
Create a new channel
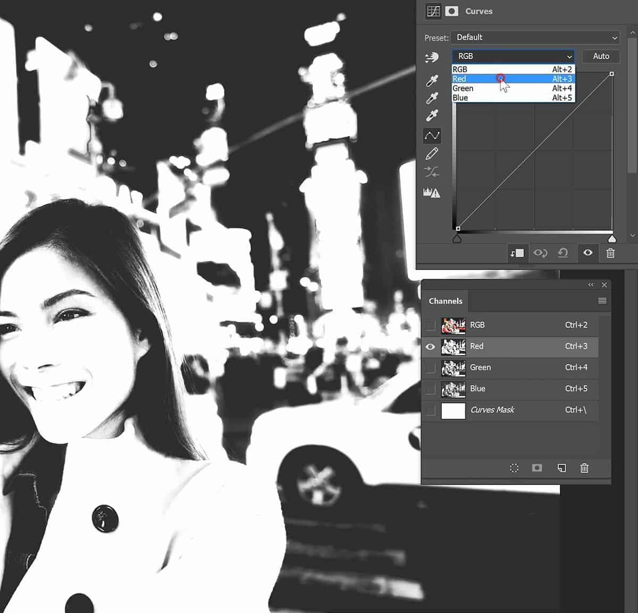561,468
